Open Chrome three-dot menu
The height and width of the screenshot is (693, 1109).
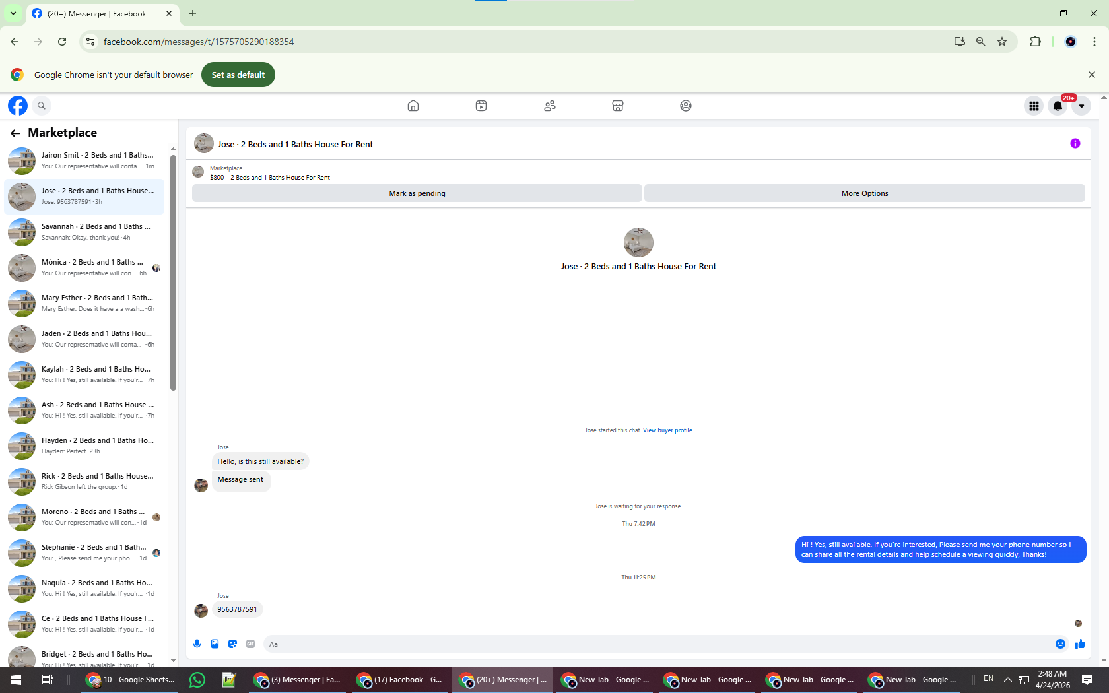1094,42
